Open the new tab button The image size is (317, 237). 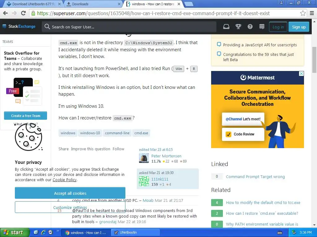[x=189, y=4]
